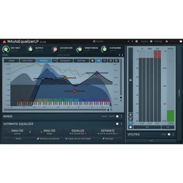
Task: Click the MeldaProduction logo icon
Action: (5, 41)
